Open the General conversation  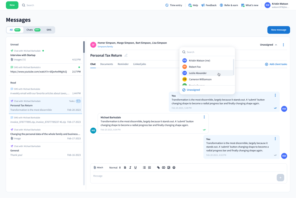pos(45,151)
